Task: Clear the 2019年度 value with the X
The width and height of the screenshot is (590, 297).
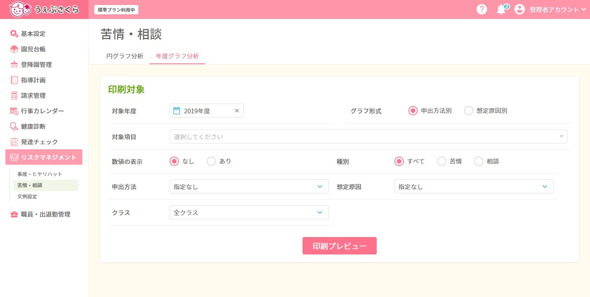Action: pos(237,111)
